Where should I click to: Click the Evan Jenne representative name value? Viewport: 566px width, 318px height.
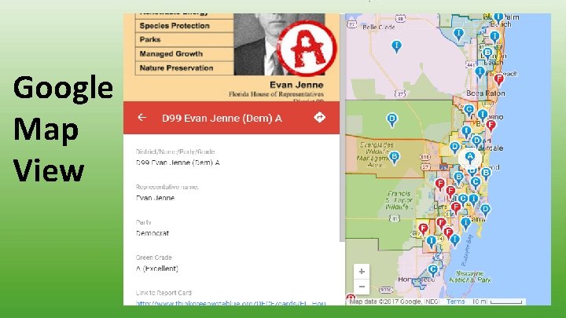[x=155, y=198]
